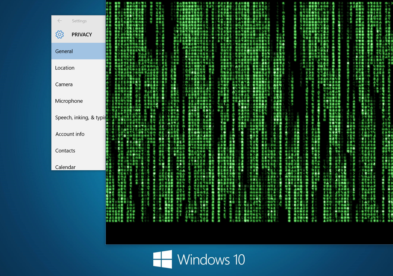The width and height of the screenshot is (393, 276).
Task: Select the General privacy category
Action: pos(79,51)
